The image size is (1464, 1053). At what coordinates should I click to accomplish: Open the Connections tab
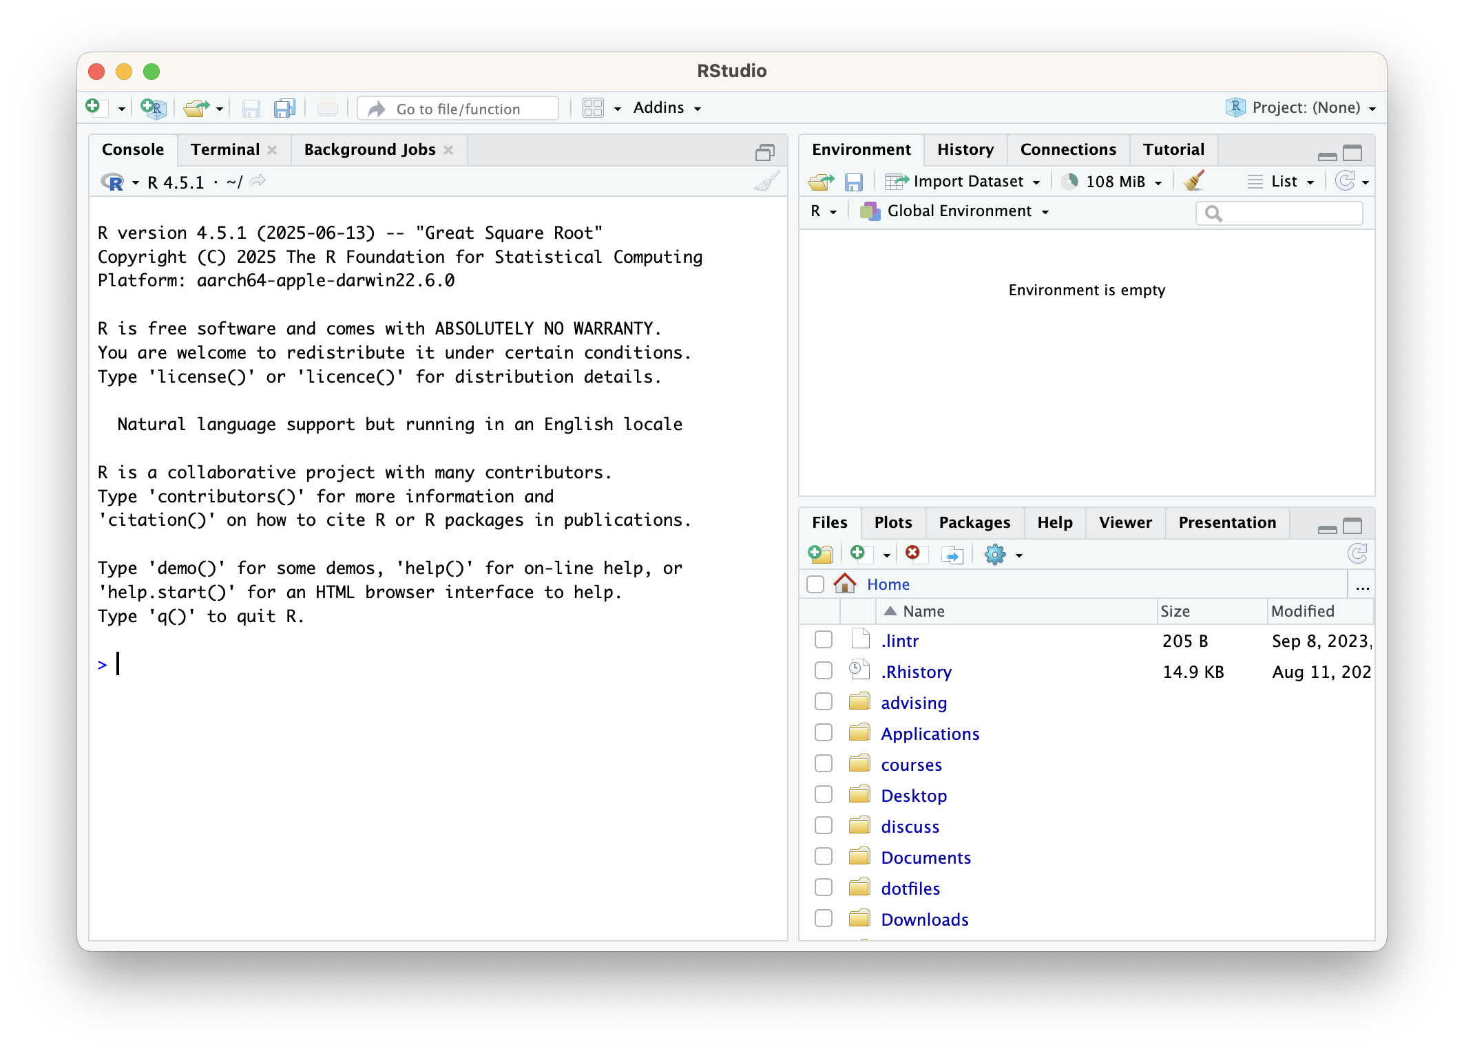coord(1068,149)
